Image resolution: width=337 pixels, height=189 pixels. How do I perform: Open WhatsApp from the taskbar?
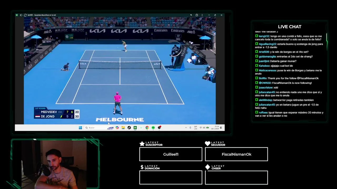(x=141, y=128)
